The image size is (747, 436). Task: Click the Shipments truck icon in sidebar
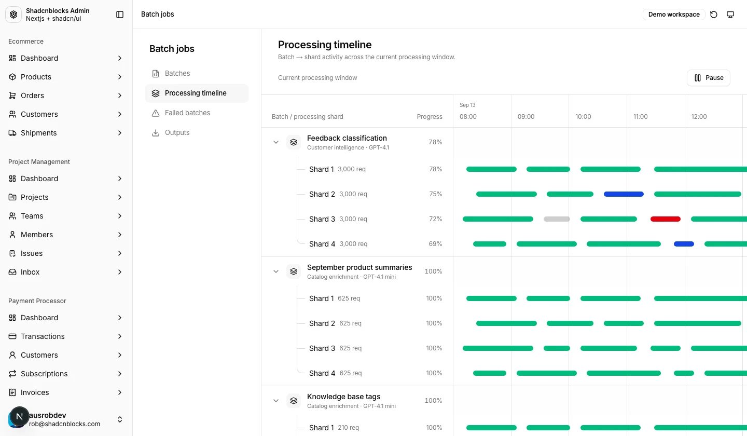click(12, 133)
